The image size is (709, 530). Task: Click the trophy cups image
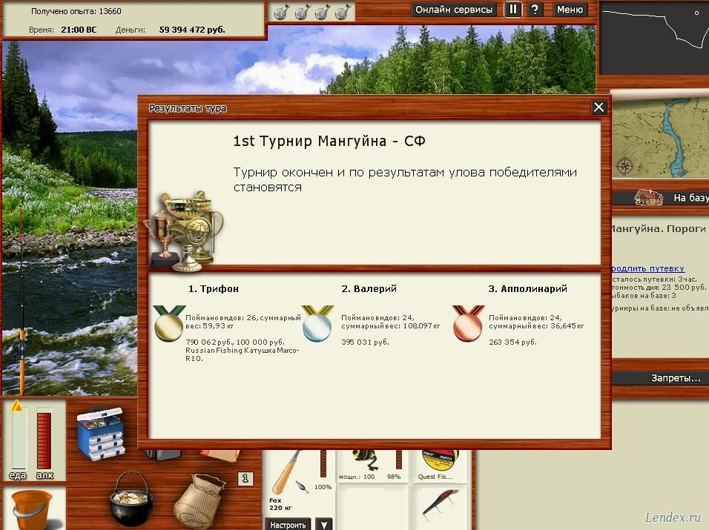tap(185, 231)
